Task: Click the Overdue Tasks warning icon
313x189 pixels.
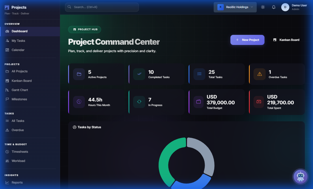Action: pos(259,74)
